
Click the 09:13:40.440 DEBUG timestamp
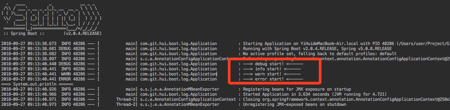tap(42, 64)
